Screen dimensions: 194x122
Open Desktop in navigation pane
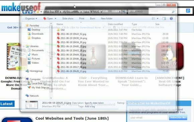pyautogui.click(x=36, y=30)
